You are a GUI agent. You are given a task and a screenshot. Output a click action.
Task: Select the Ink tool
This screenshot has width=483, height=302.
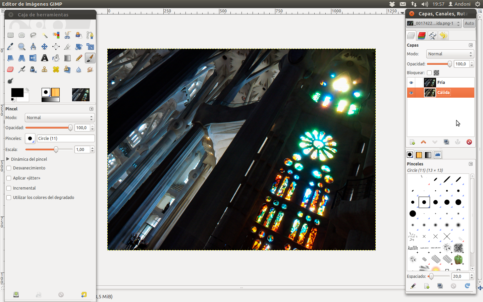pos(33,69)
